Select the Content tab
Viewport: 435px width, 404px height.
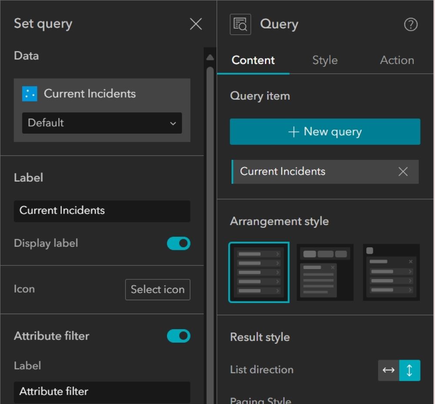(x=253, y=60)
